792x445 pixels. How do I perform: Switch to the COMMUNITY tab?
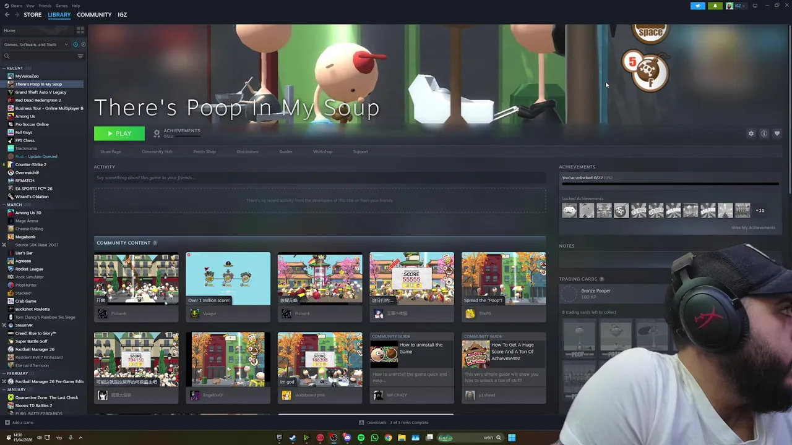point(94,15)
